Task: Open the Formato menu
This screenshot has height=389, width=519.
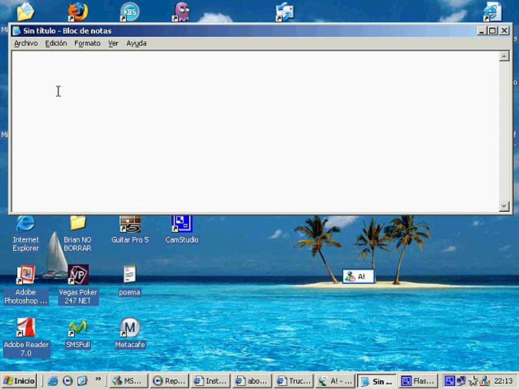Action: [x=87, y=43]
